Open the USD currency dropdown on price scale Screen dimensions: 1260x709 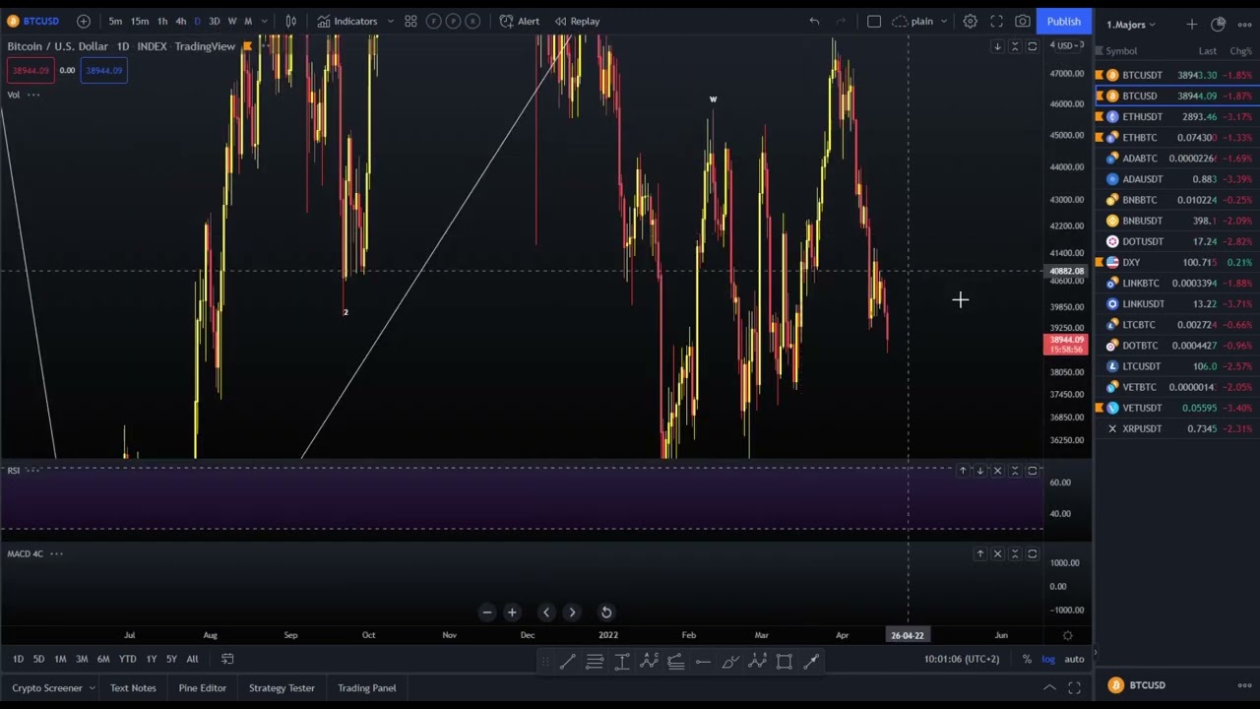(1067, 45)
